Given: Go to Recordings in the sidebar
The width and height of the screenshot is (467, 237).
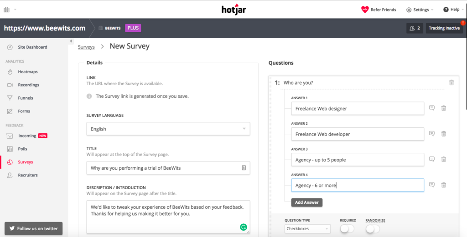Looking at the screenshot, I should (28, 85).
